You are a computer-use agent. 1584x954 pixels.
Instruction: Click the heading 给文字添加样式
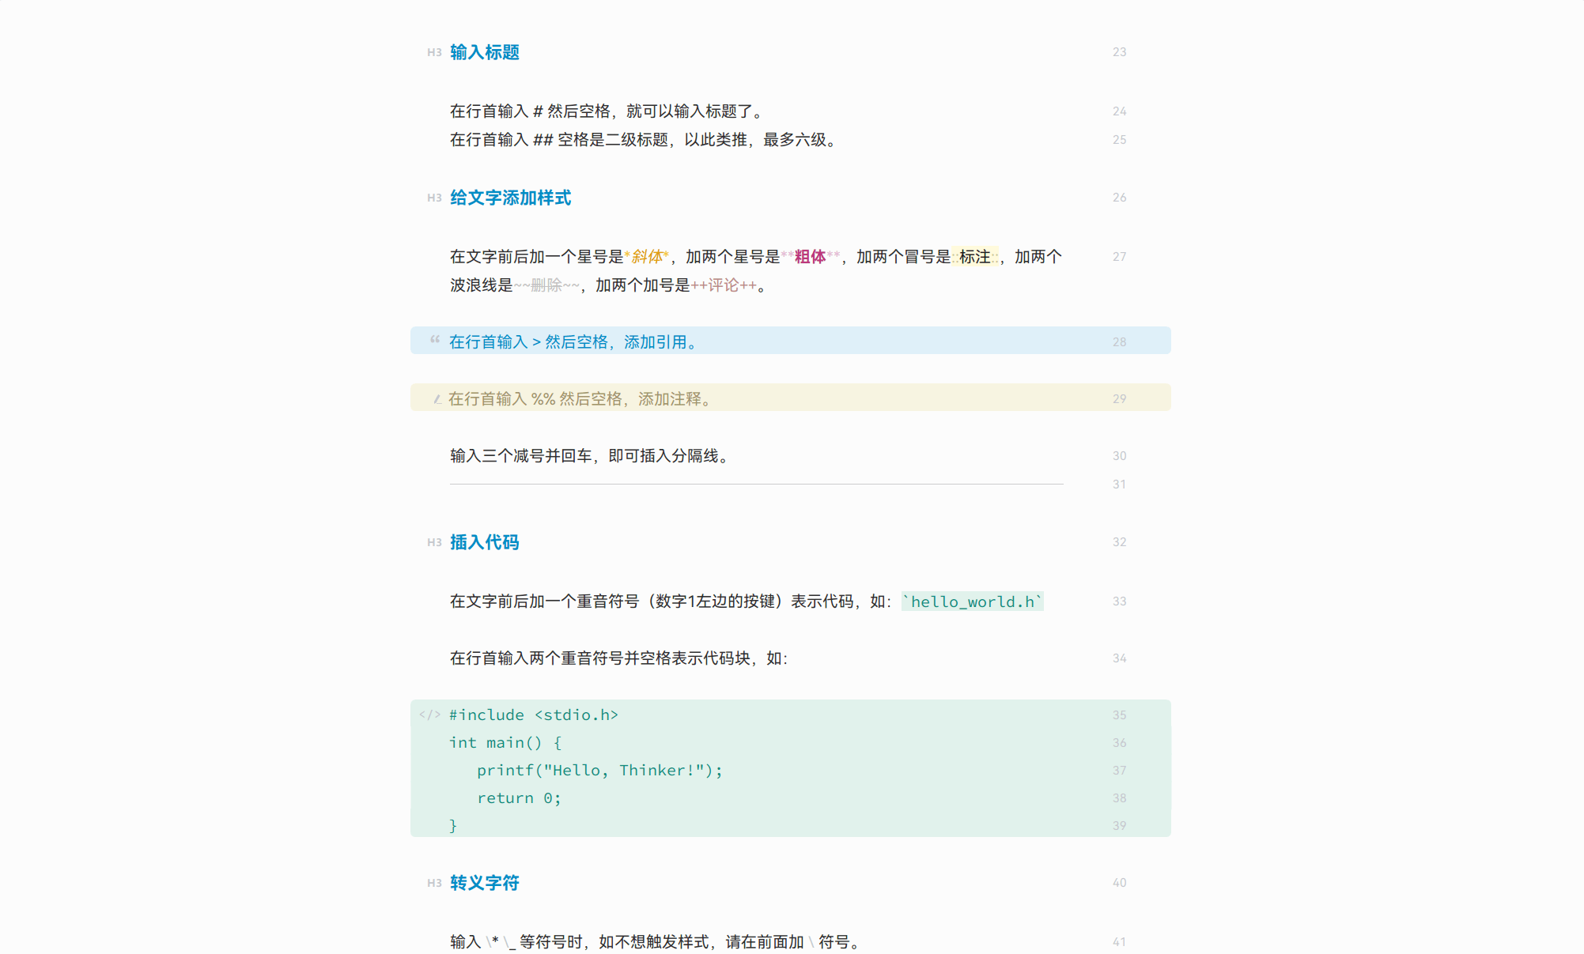click(510, 198)
